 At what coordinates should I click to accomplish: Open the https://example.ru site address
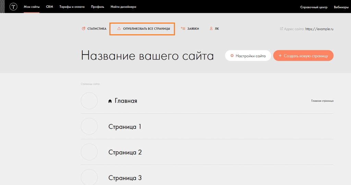pyautogui.click(x=319, y=29)
